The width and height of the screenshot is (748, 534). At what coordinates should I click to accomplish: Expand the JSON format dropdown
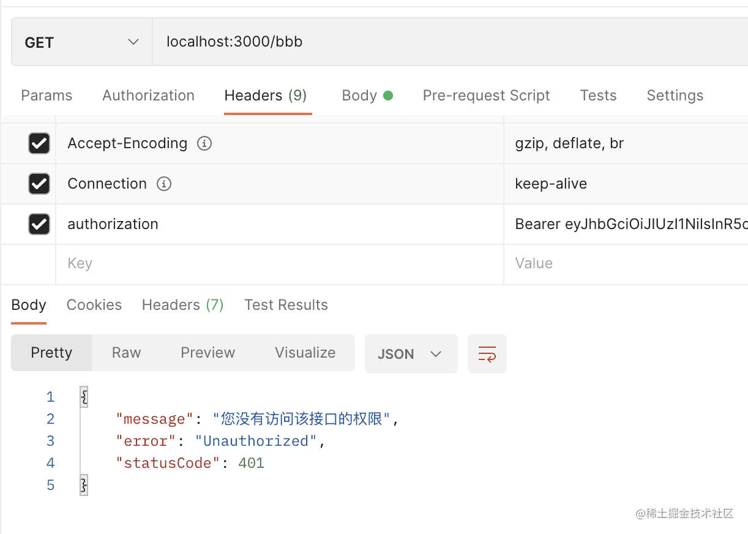click(411, 354)
